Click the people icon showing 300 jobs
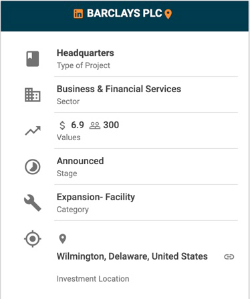Screen dimensions: 250x299 [95, 125]
